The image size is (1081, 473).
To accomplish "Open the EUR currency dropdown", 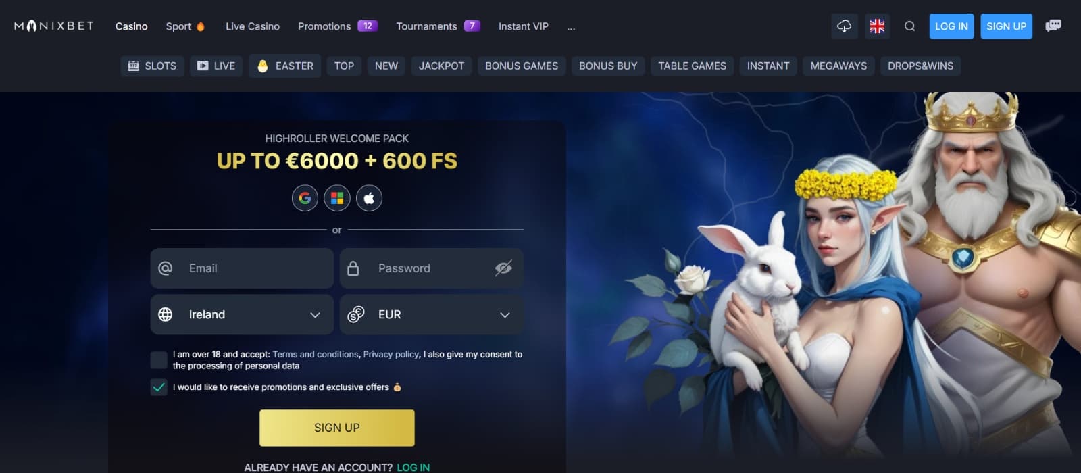I will click(x=432, y=314).
